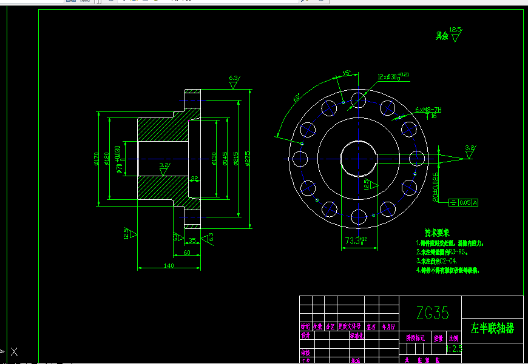Select the scale value 1:2.5

point(454,349)
